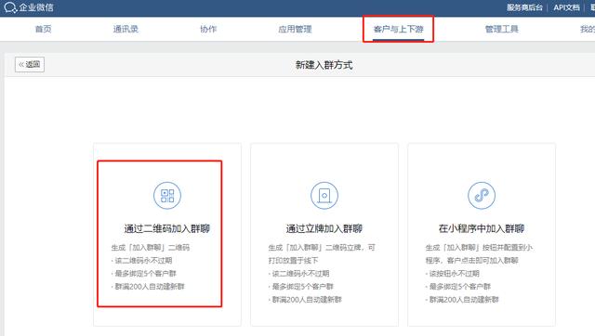The width and height of the screenshot is (595, 336).
Task: Open the 服务商后台 link
Action: point(524,7)
